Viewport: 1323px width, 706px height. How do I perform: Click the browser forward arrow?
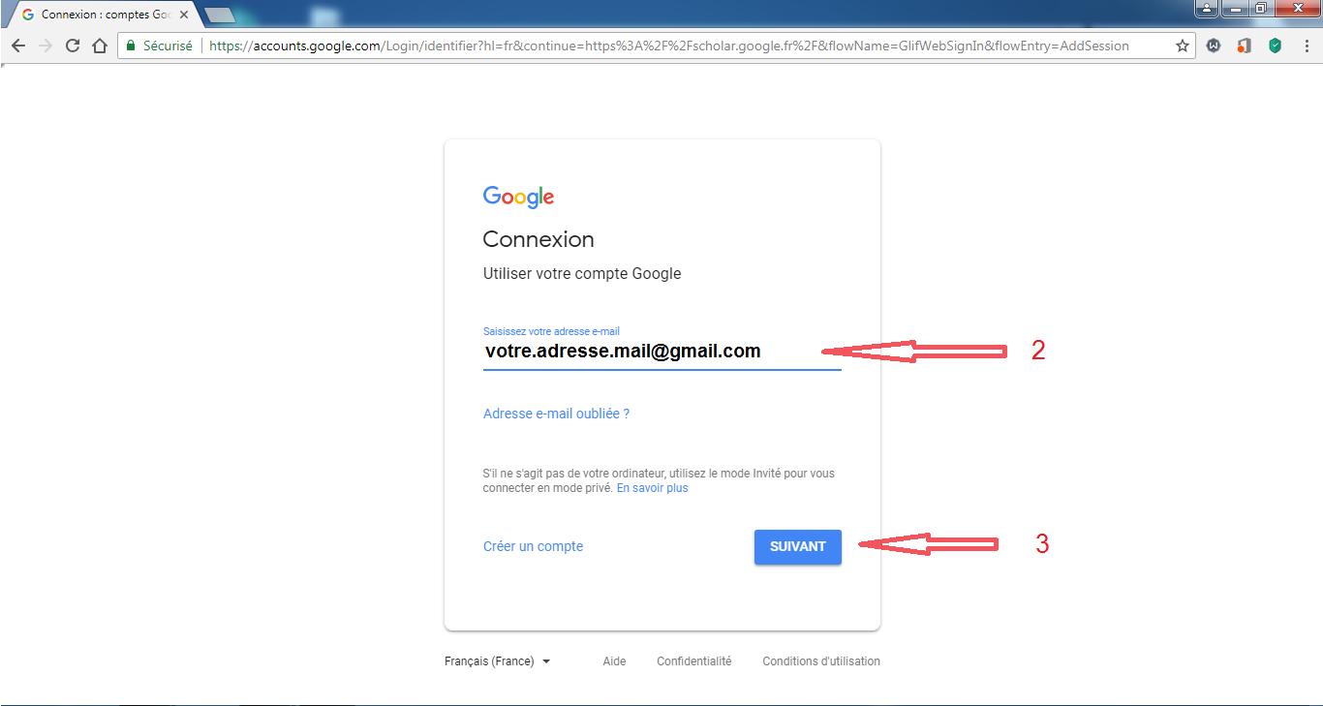tap(45, 46)
